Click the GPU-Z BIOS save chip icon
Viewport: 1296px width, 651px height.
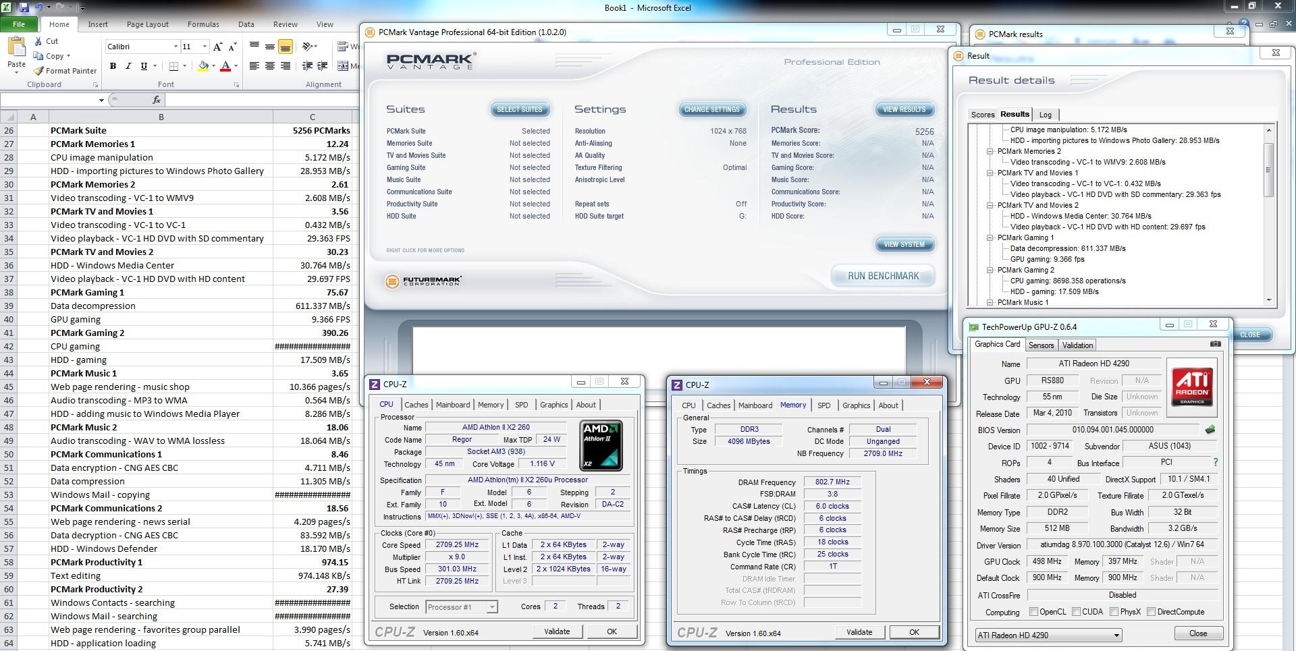1210,430
